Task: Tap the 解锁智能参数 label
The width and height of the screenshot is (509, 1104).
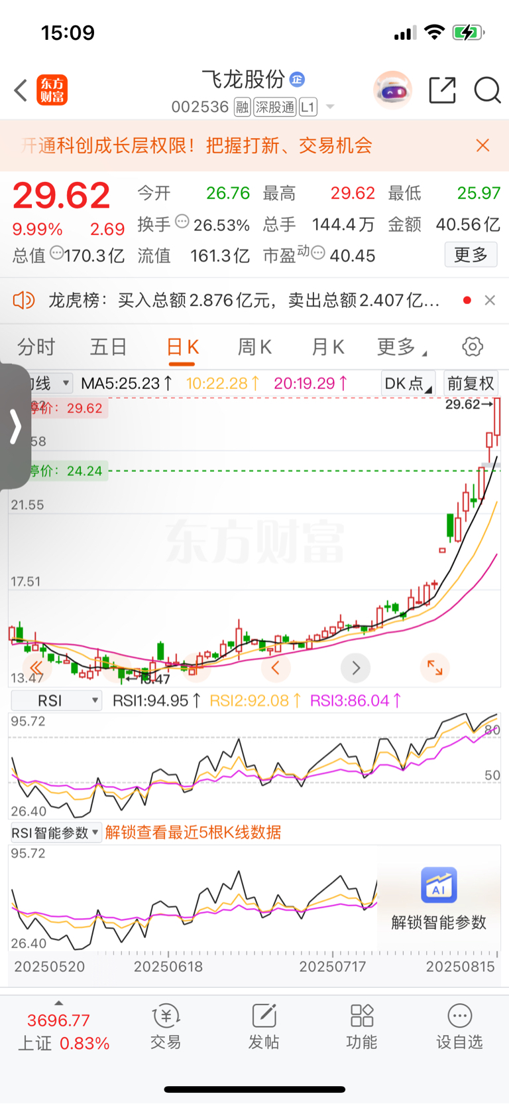Action: point(439,922)
